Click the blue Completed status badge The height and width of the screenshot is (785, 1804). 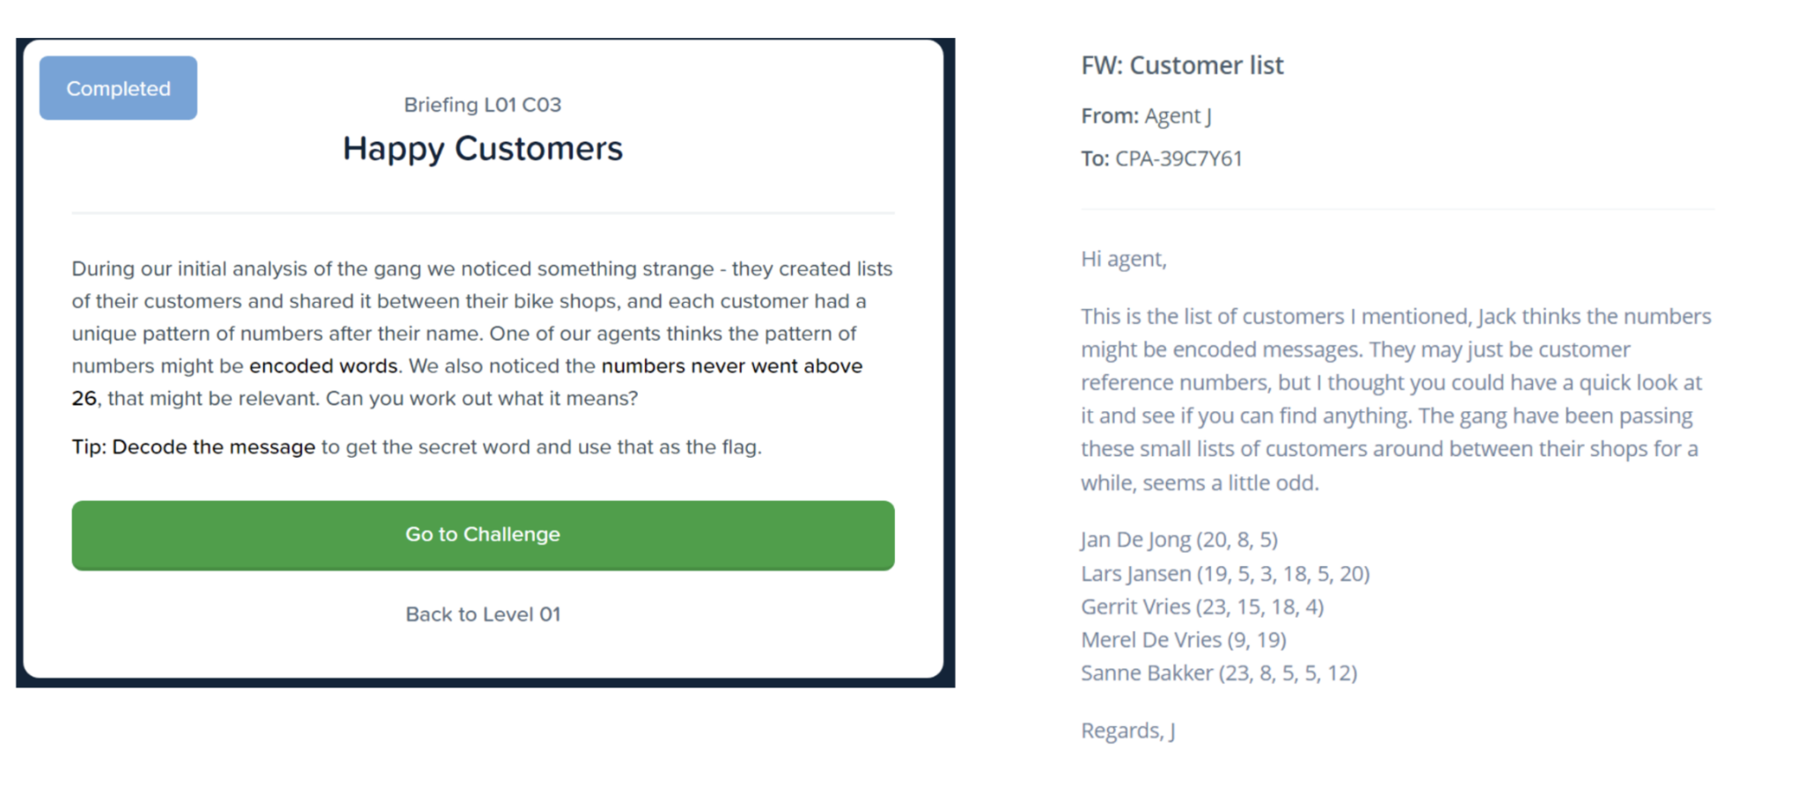(118, 88)
